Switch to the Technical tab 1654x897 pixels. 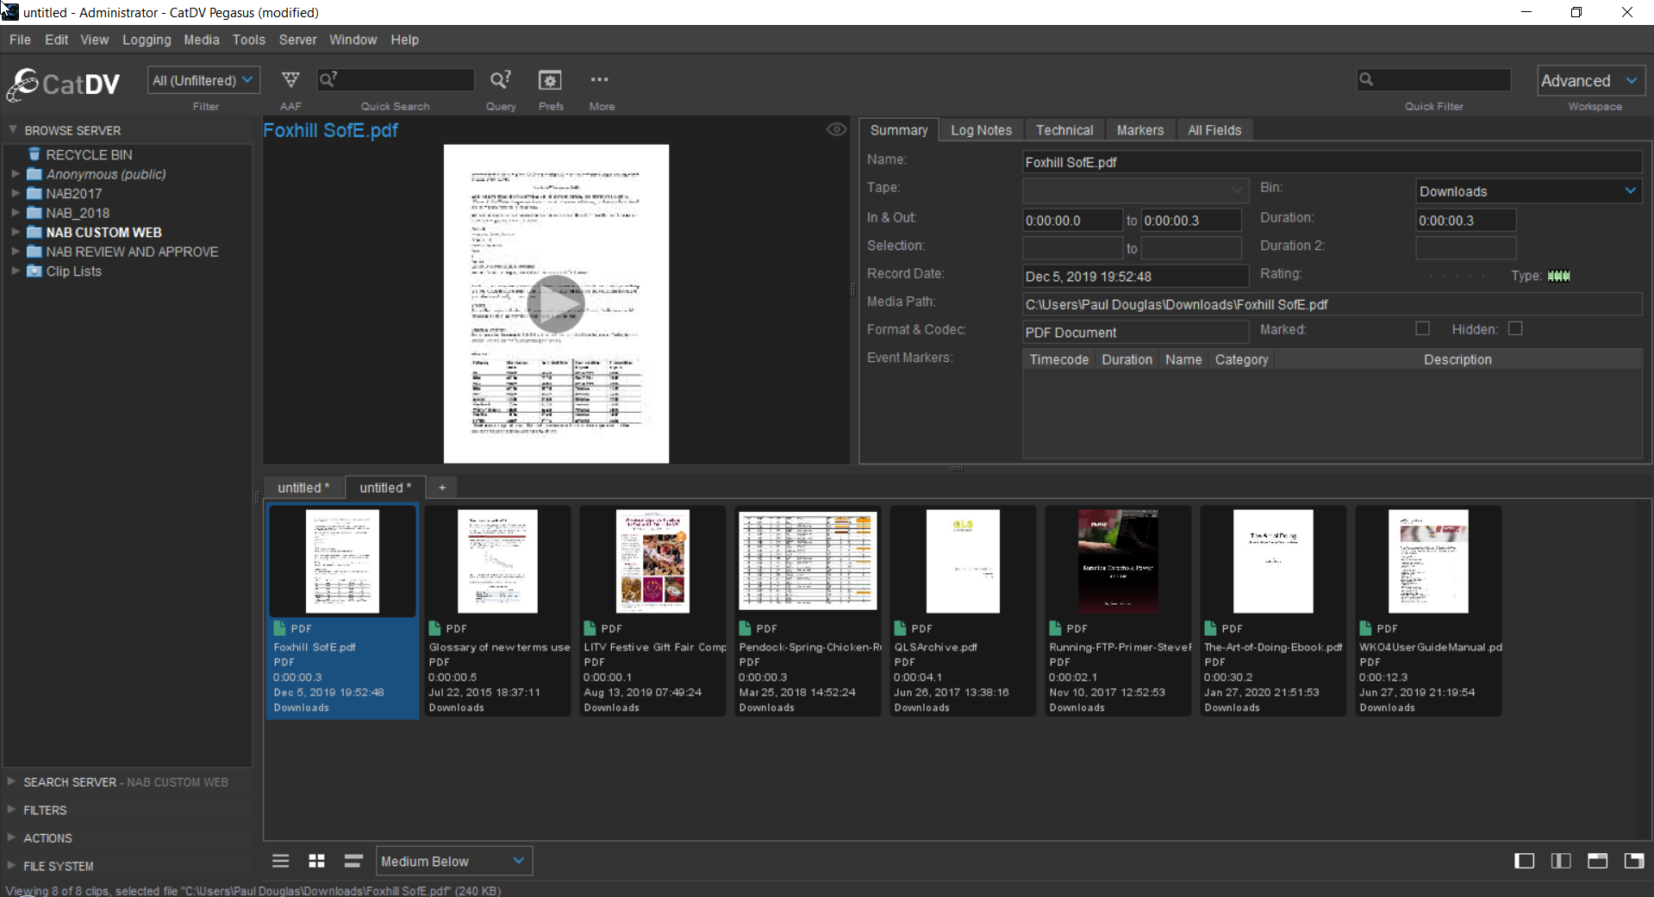tap(1064, 130)
